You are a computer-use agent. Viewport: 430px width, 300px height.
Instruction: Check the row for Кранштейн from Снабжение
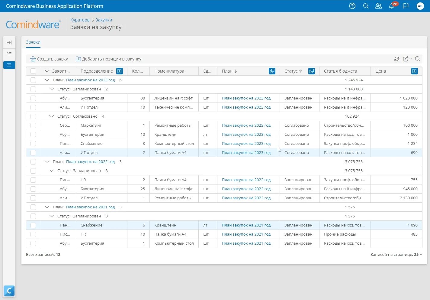point(33,225)
